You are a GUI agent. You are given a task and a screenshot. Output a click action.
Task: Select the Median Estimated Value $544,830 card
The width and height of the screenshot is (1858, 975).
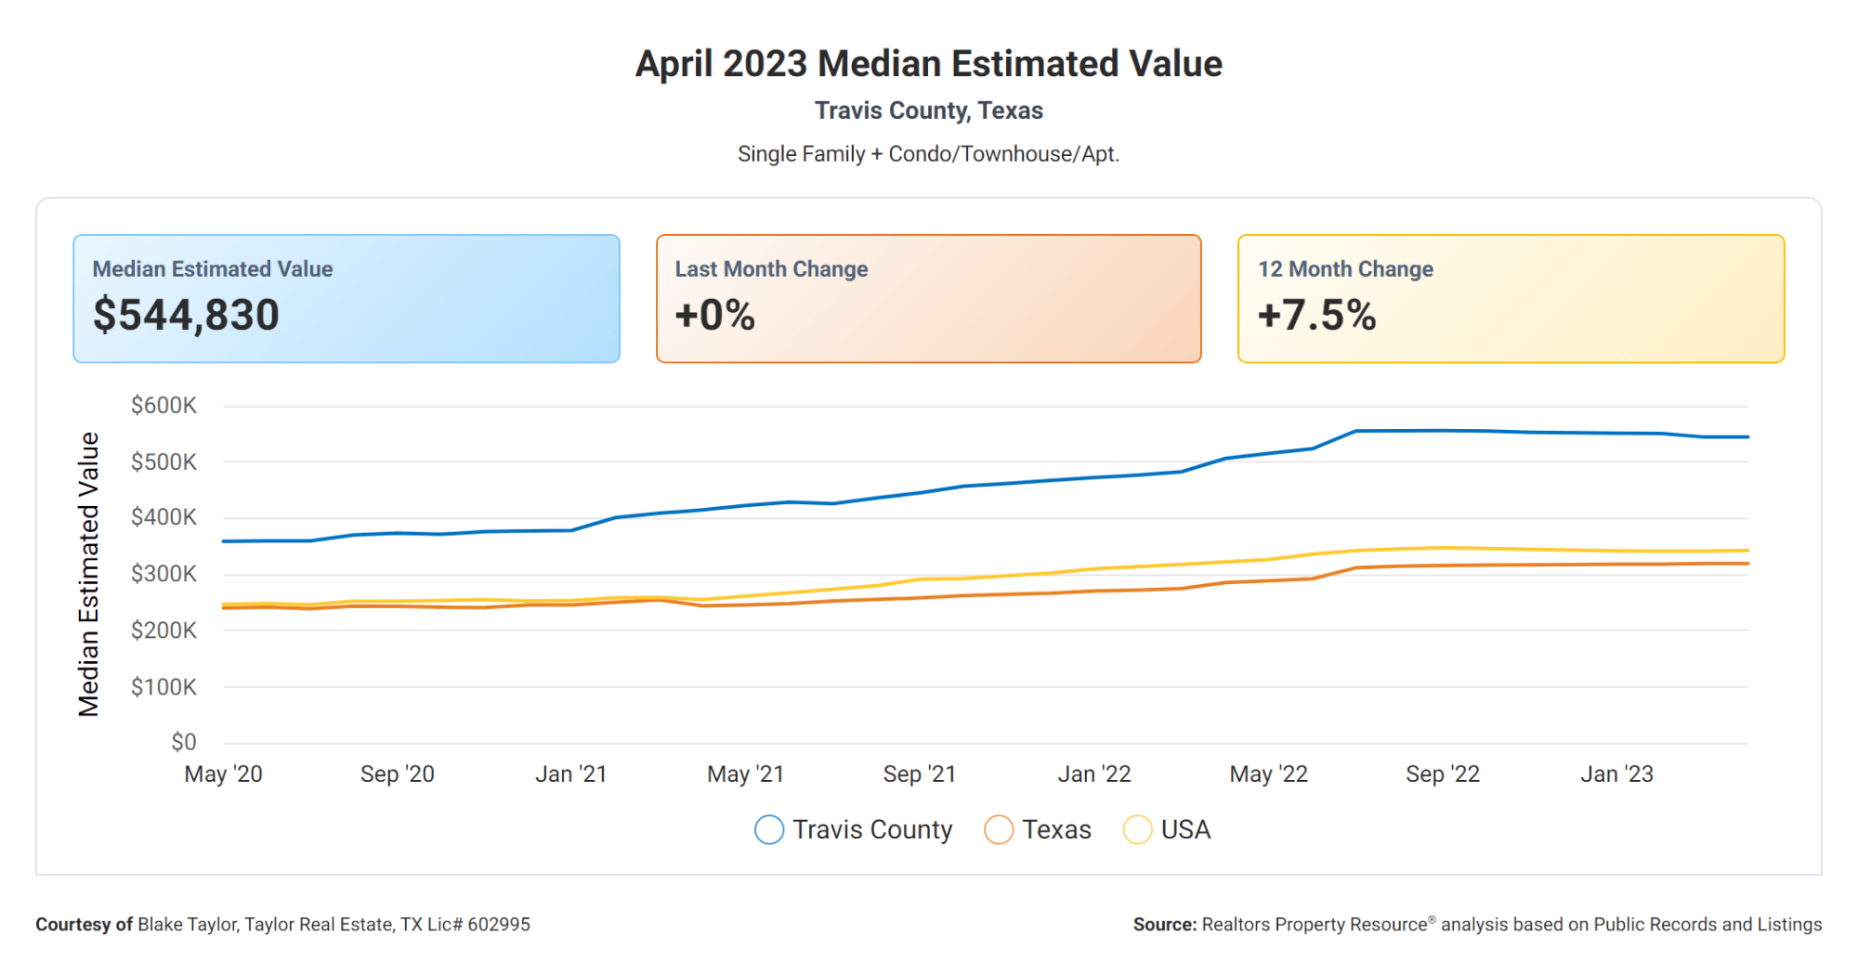pyautogui.click(x=347, y=298)
